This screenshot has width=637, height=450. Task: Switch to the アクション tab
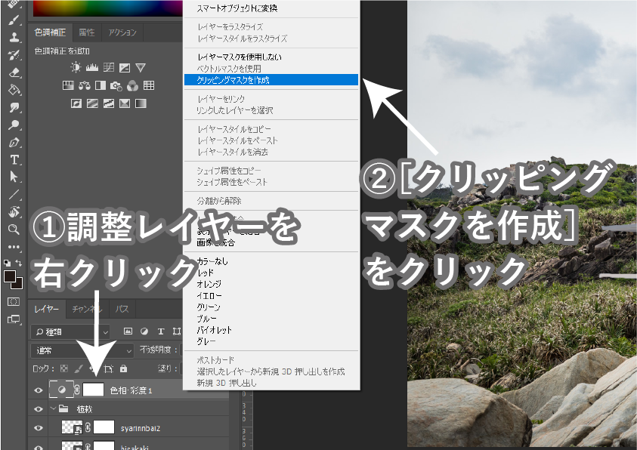pos(122,32)
